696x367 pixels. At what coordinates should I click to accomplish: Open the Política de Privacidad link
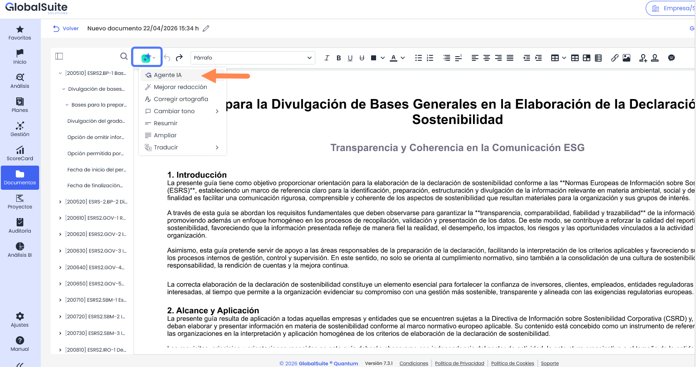(x=460, y=363)
